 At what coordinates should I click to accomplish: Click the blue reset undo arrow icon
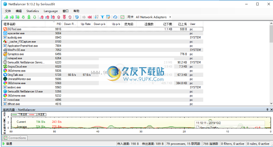click(77, 17)
